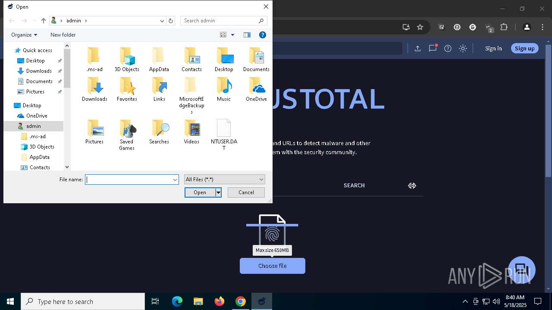Open Windows Start menu
This screenshot has height=310, width=552.
coord(10,301)
